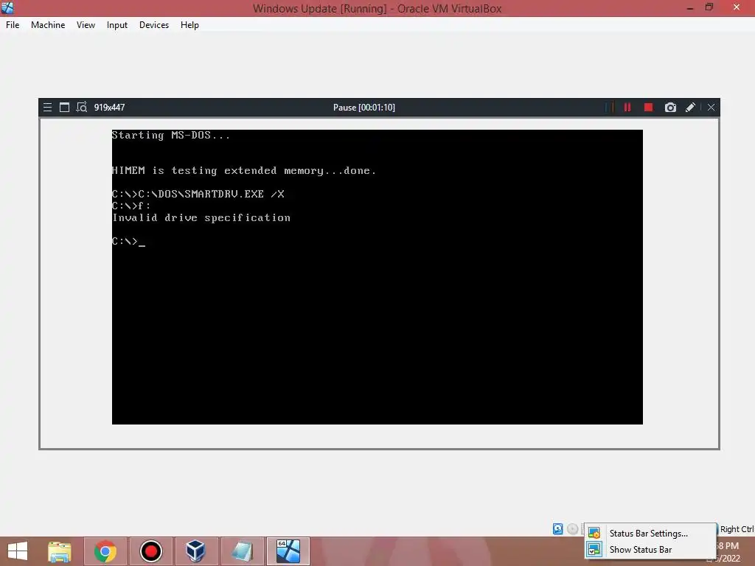Open the Machine menu
The image size is (755, 566).
(x=48, y=25)
